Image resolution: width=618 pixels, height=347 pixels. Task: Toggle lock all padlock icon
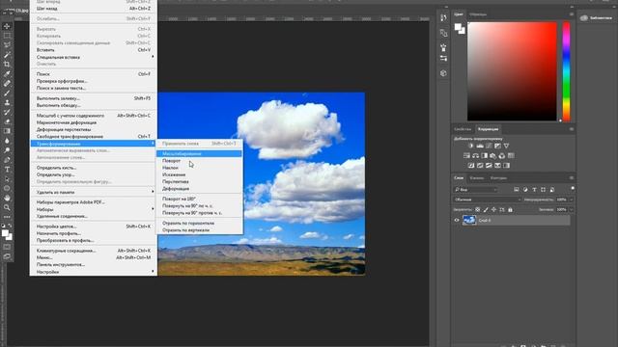pyautogui.click(x=510, y=210)
